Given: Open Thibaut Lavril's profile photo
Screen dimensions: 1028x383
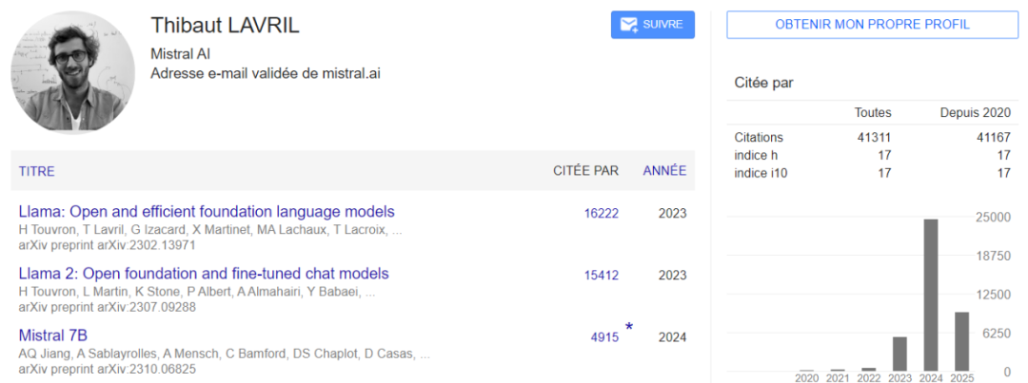Looking at the screenshot, I should point(72,72).
